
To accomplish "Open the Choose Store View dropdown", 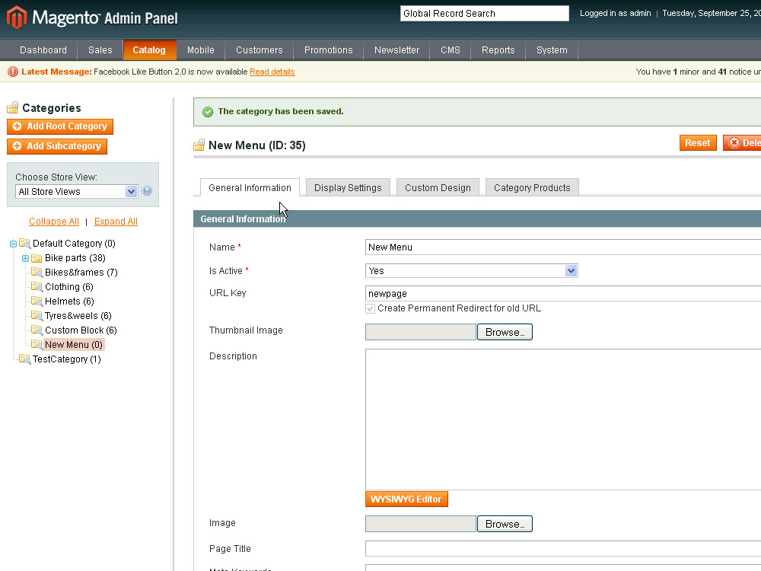I will pyautogui.click(x=76, y=192).
